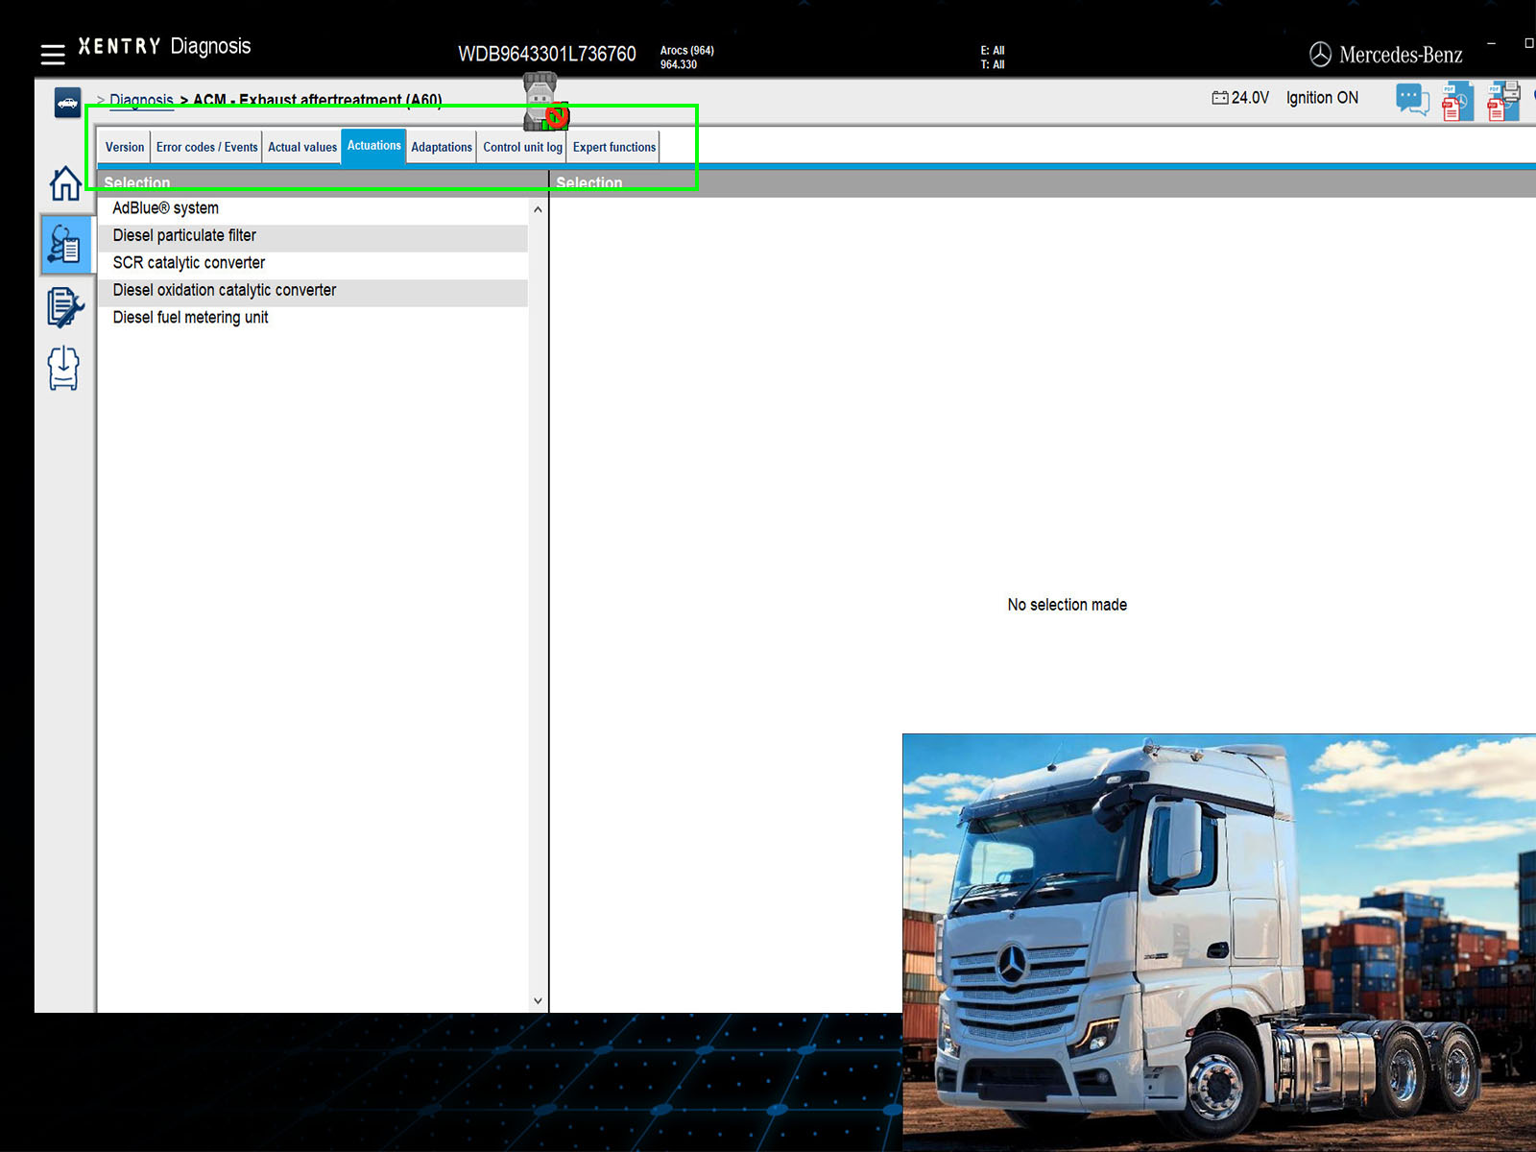1536x1152 pixels.
Task: Open the document with wrench icon
Action: pyautogui.click(x=65, y=308)
